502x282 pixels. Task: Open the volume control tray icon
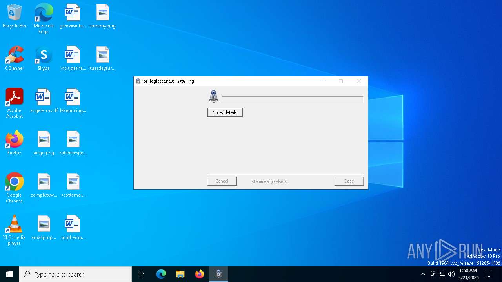point(451,274)
